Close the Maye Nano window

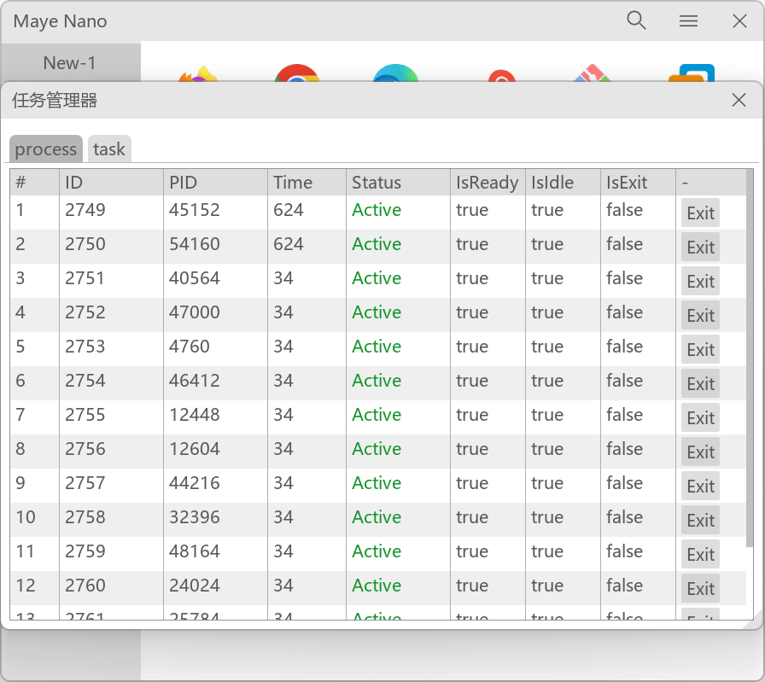739,21
